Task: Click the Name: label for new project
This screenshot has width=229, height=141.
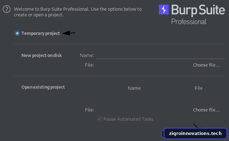Action: coord(87,56)
